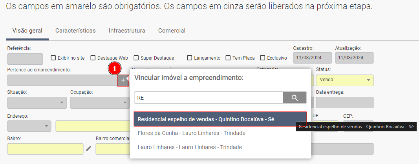Mark the Exclusivo checkbox

pyautogui.click(x=262, y=58)
